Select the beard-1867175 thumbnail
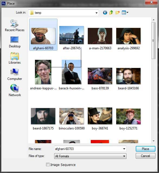 point(43,116)
